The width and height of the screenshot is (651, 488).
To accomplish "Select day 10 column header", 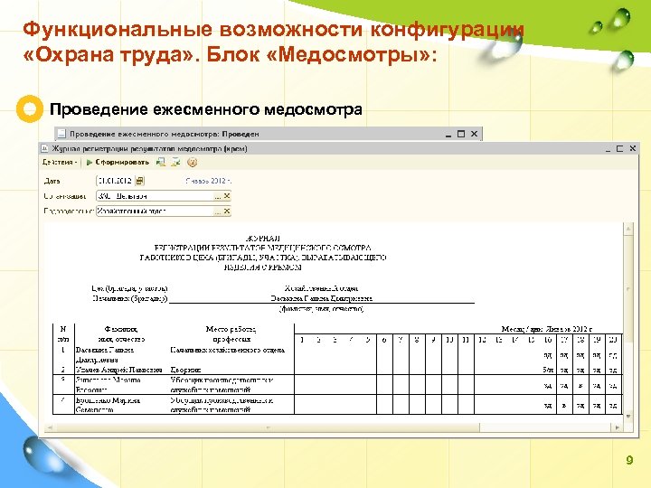I will point(449,340).
